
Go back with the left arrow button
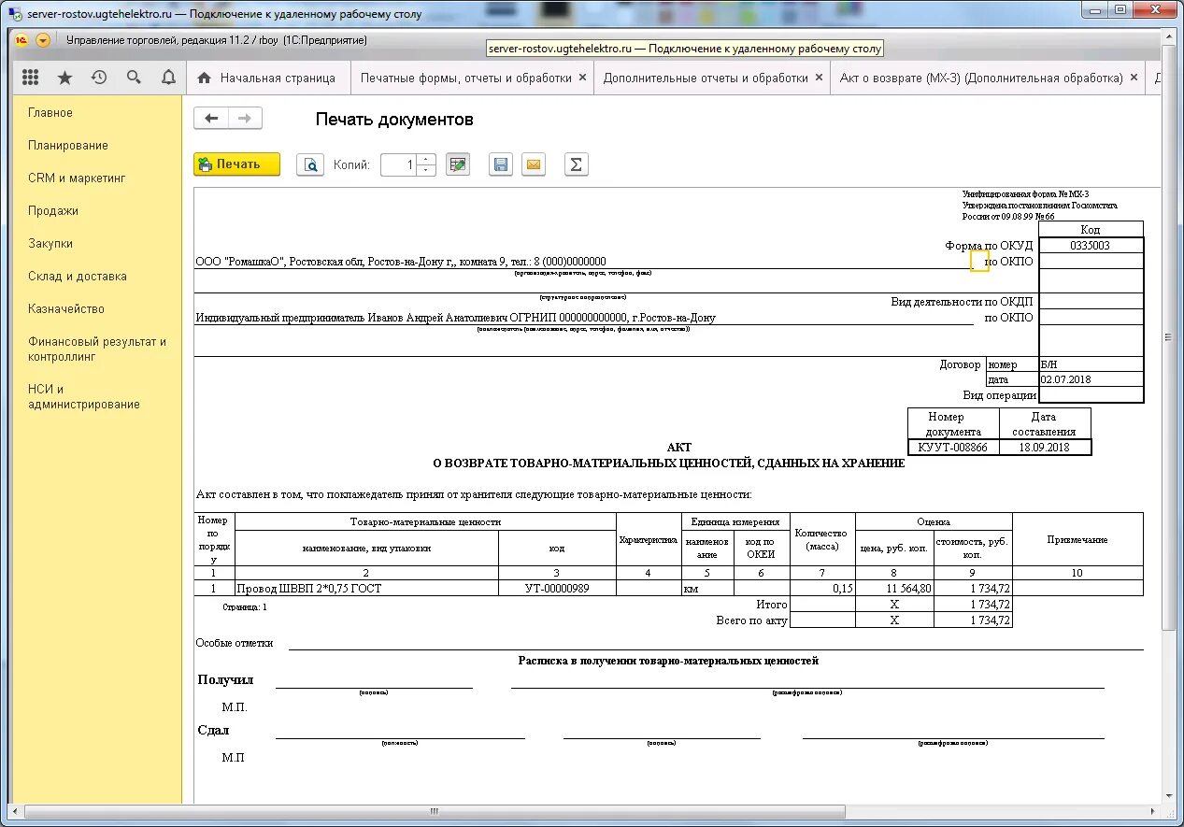pos(211,118)
